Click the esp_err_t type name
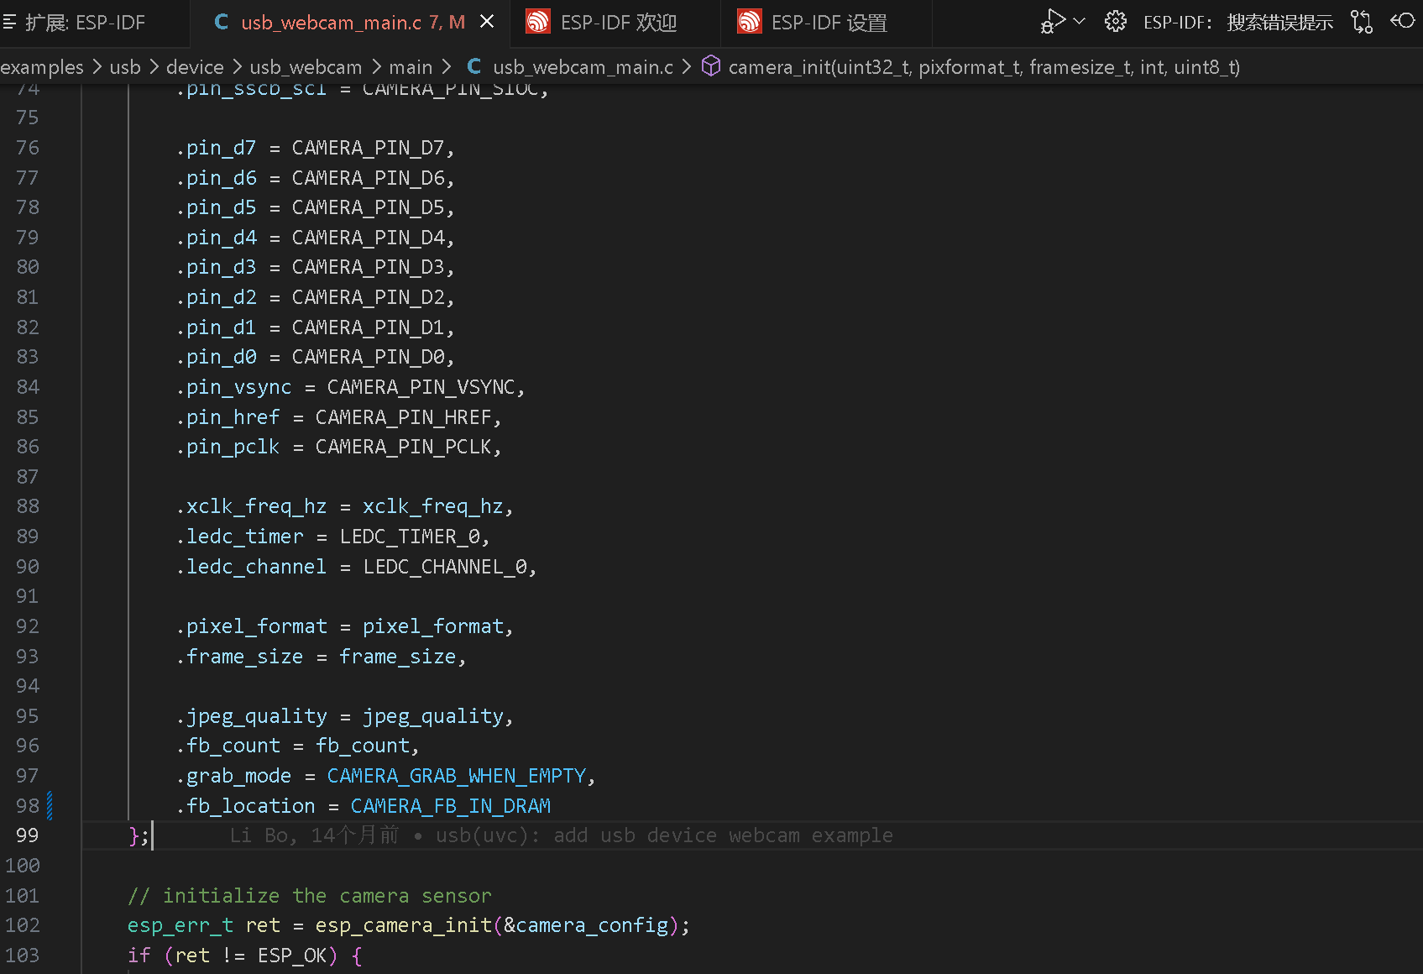Image resolution: width=1423 pixels, height=974 pixels. (180, 925)
